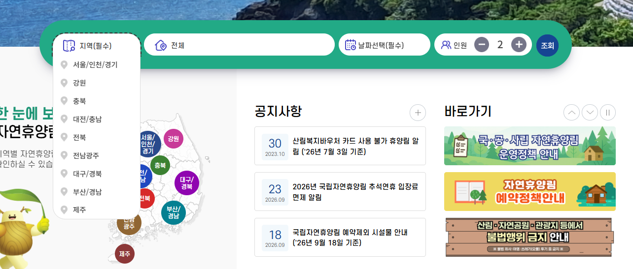Click the pin icon beside 충북 list item
This screenshot has height=269, width=633.
click(64, 101)
